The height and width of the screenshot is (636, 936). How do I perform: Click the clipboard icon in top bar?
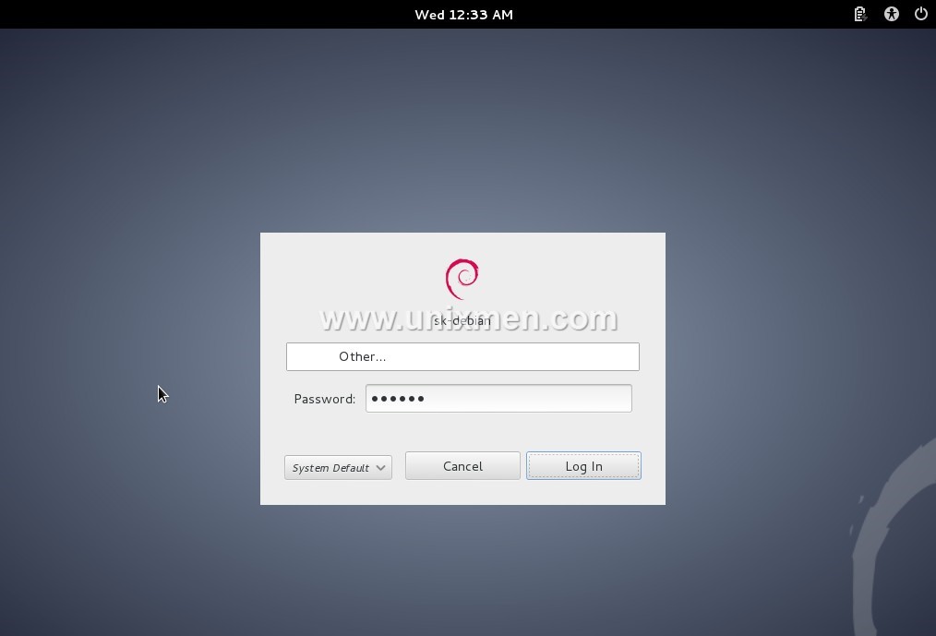click(x=860, y=15)
